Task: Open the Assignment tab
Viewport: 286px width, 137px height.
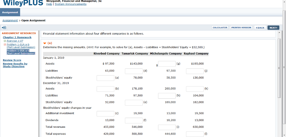Action: click(x=10, y=12)
